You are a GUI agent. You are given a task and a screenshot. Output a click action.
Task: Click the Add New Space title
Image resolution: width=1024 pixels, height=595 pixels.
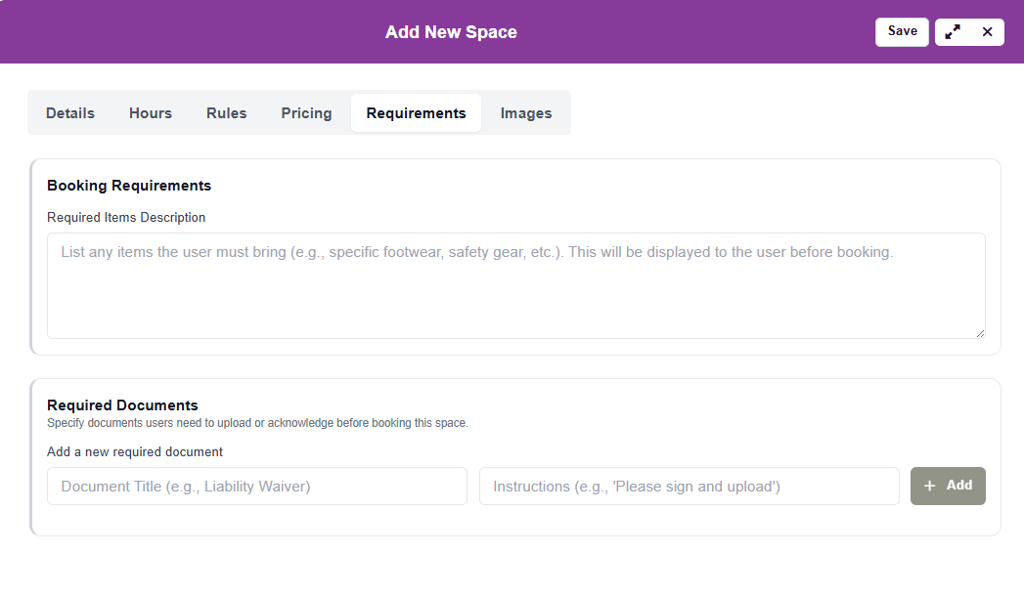451,32
